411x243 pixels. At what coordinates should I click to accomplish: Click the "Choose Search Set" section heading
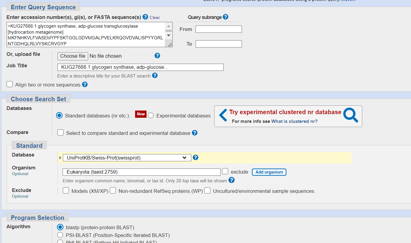pyautogui.click(x=39, y=99)
